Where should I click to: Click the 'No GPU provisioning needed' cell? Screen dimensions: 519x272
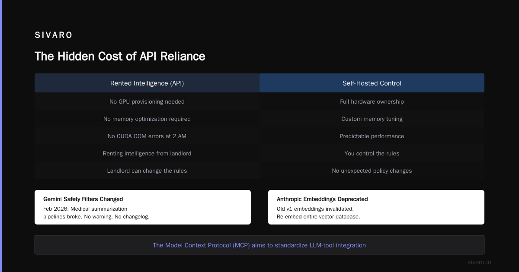click(147, 101)
